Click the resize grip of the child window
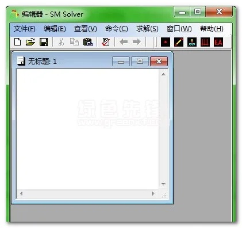This screenshot has height=228, width=242. tap(164, 195)
